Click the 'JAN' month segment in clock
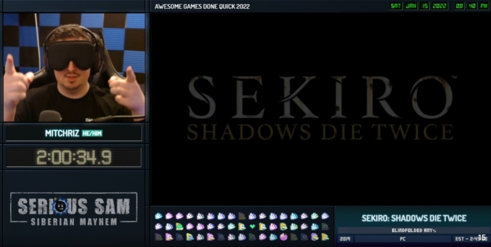The image size is (491, 247). pyautogui.click(x=411, y=6)
